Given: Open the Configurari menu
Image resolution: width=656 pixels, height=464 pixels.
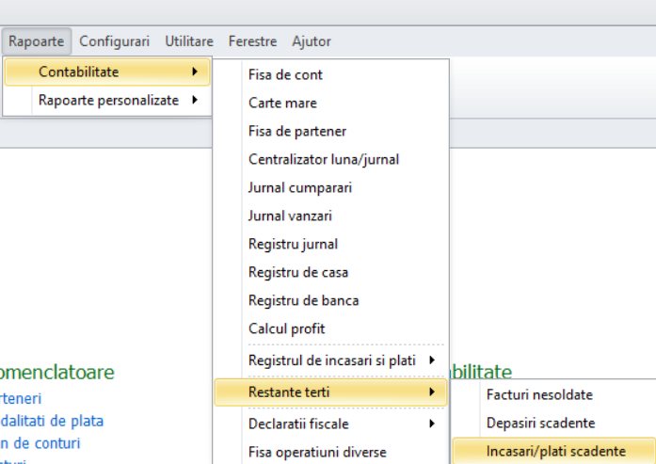Looking at the screenshot, I should [x=114, y=41].
